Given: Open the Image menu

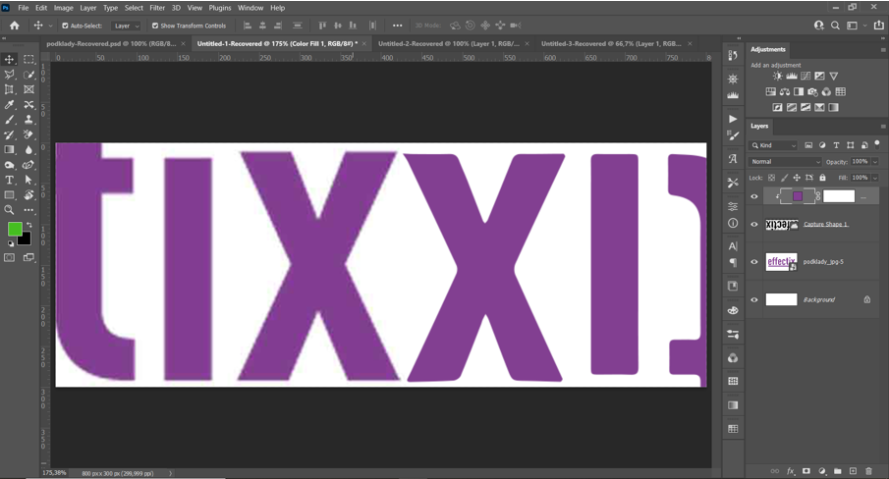Looking at the screenshot, I should 64,8.
